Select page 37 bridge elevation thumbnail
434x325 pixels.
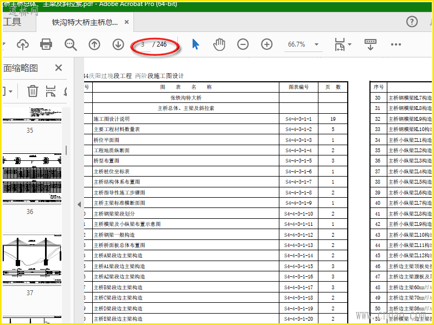coord(32,259)
